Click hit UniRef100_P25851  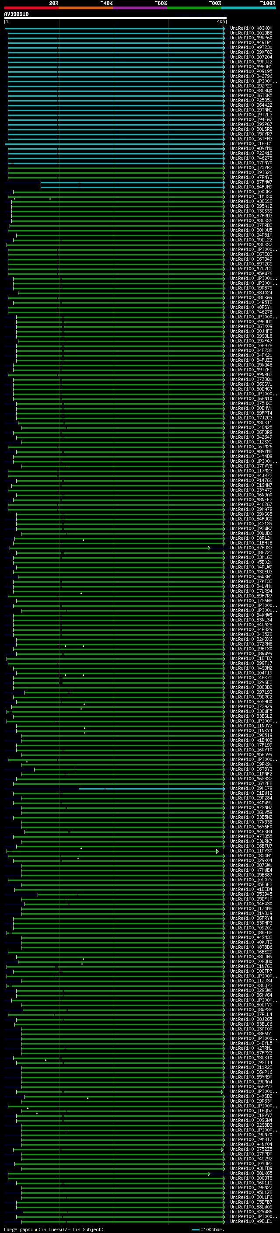251,101
